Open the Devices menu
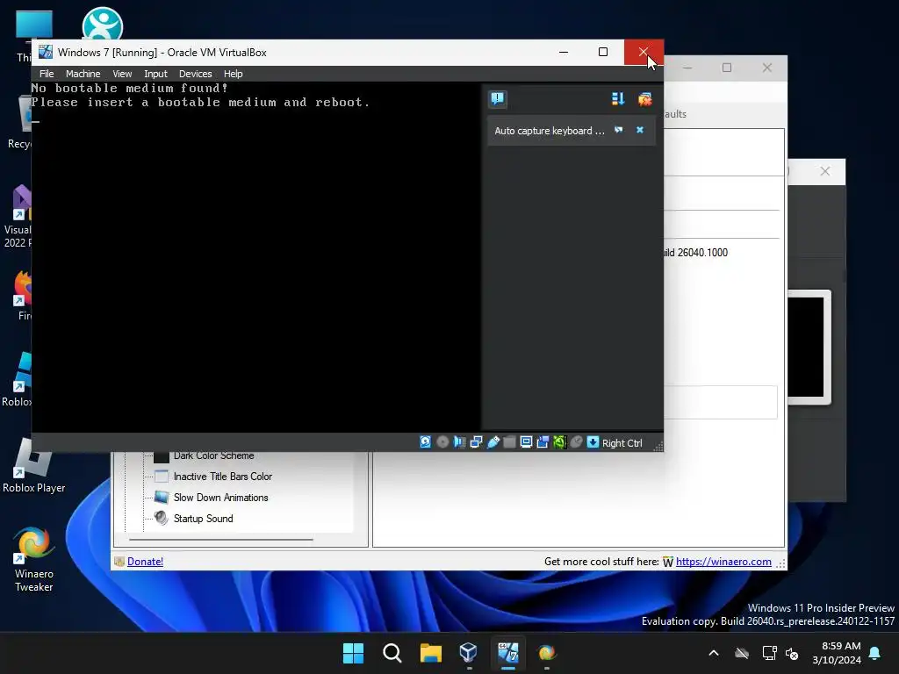Screen dimensions: 899x674 pos(195,74)
